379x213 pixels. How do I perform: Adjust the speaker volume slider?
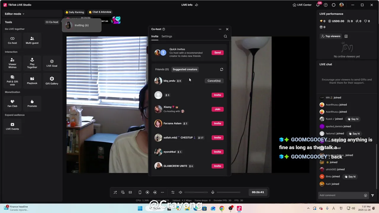click(196, 192)
